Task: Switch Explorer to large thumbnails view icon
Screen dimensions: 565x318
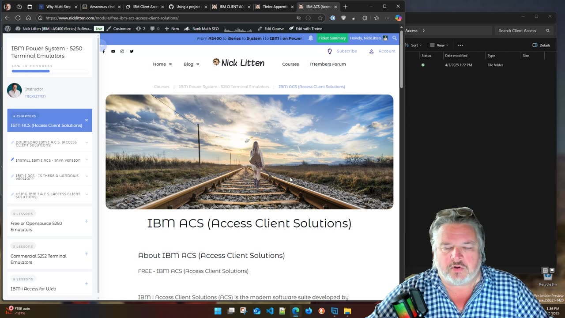Action: [552, 270]
